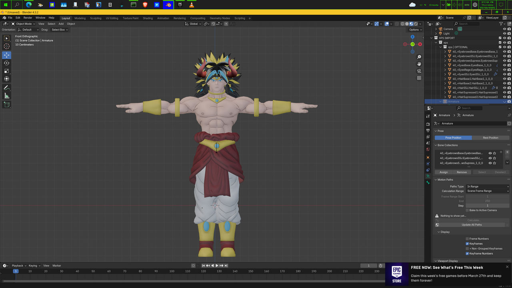
Task: Activate the Move tool
Action: tap(6, 55)
